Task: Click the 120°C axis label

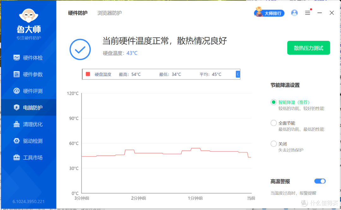Action: (x=73, y=93)
